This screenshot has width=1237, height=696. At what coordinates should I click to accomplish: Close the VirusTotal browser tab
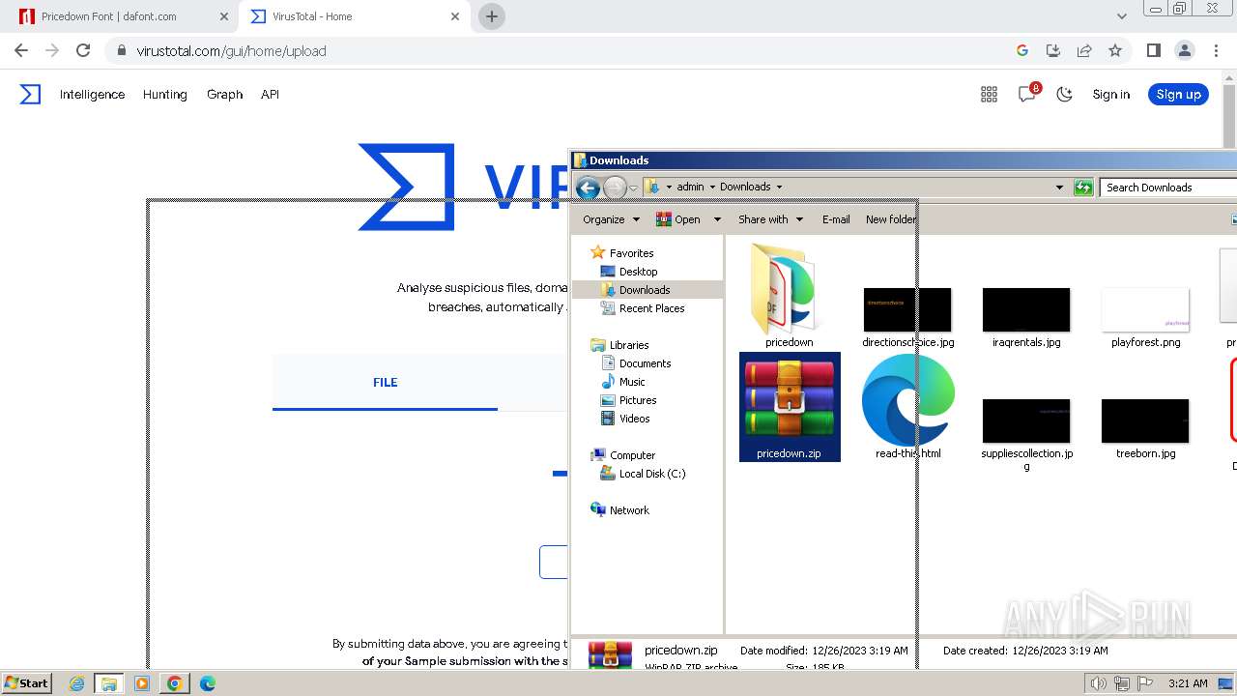[456, 16]
